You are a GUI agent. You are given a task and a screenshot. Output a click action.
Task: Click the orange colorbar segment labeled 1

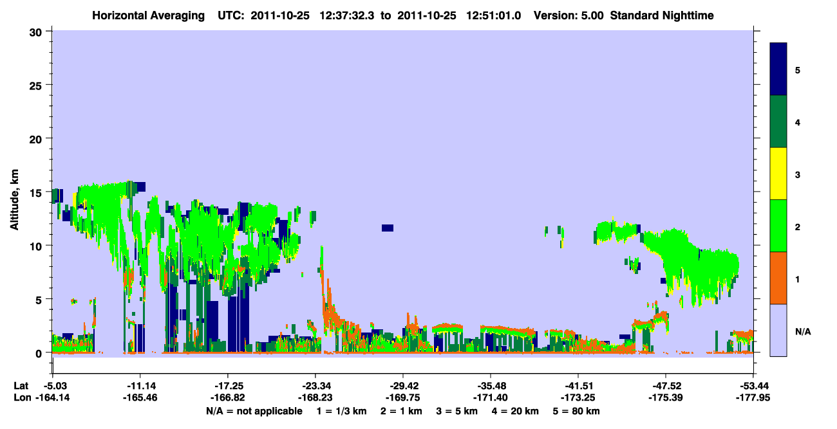[778, 278]
